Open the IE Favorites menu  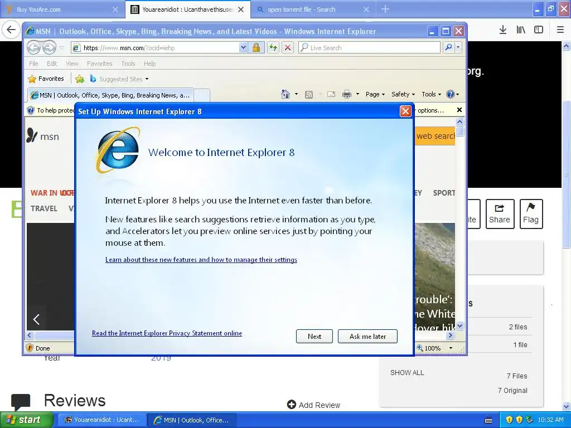tap(99, 64)
